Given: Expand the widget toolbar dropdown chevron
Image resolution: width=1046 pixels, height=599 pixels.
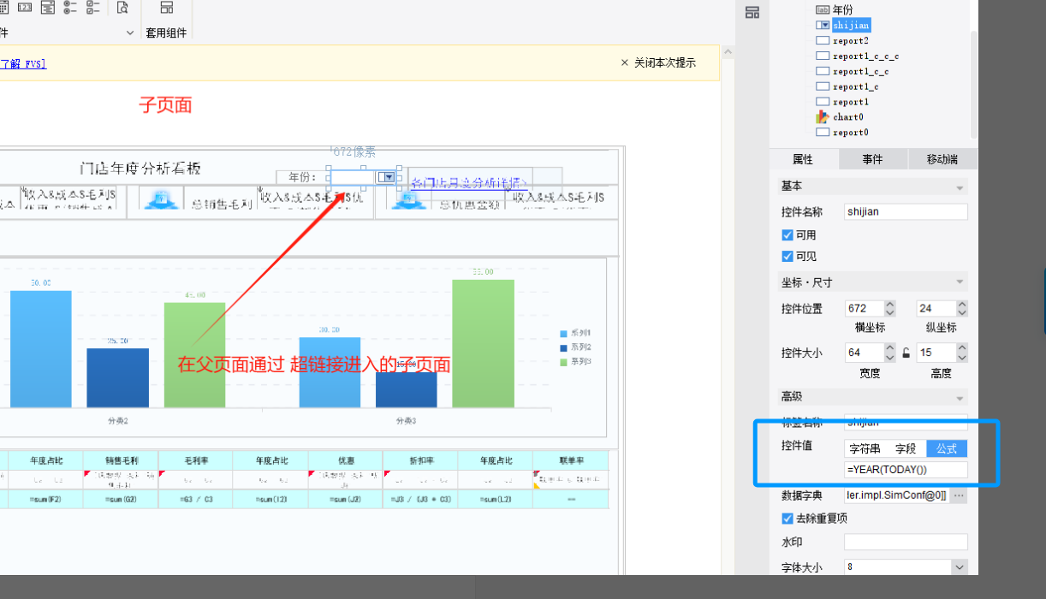Looking at the screenshot, I should (x=130, y=33).
